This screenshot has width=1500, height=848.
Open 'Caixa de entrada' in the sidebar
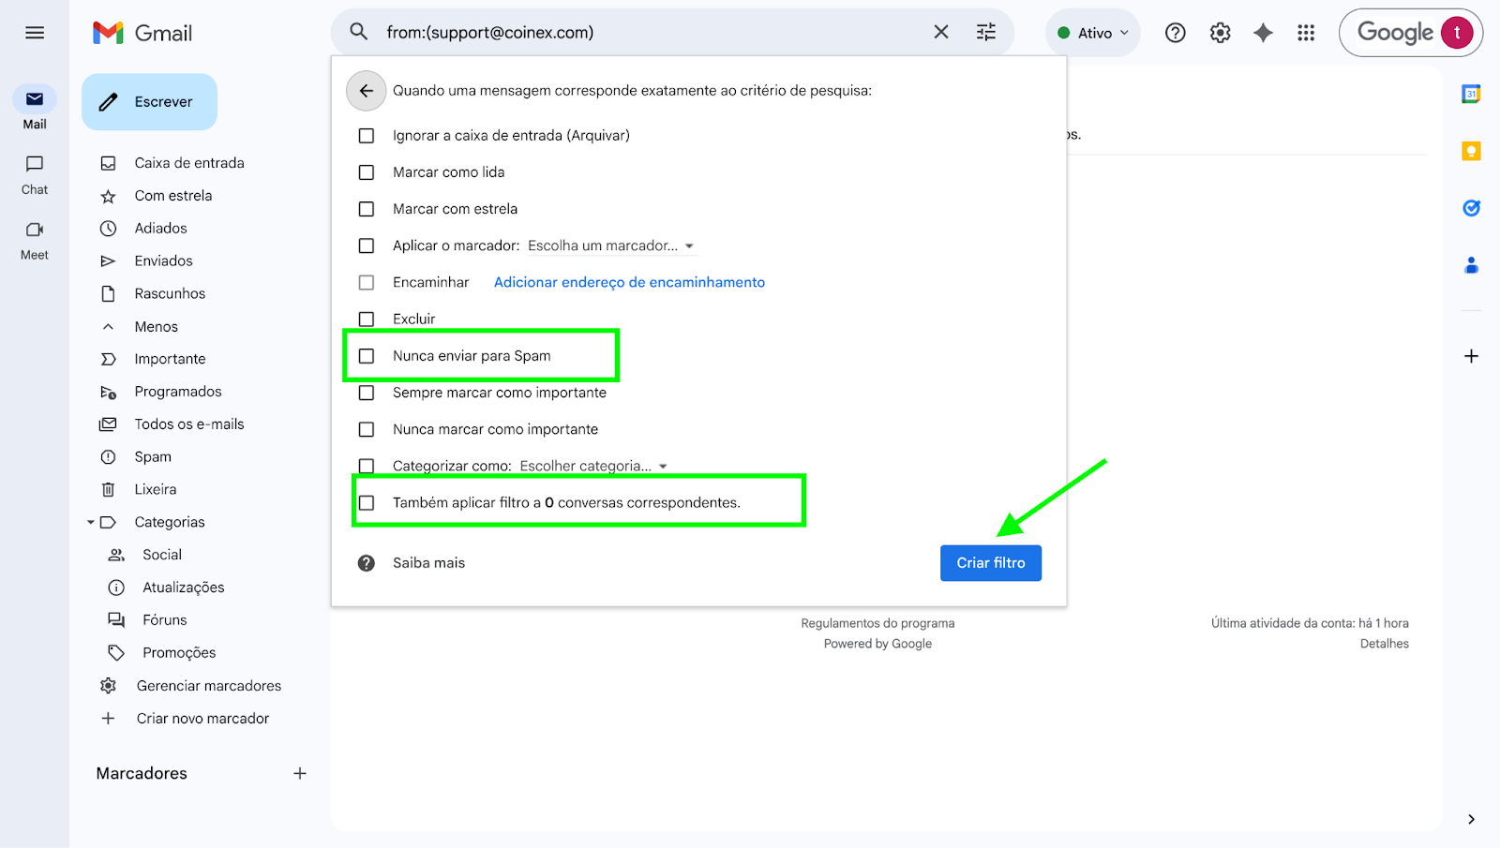(189, 163)
